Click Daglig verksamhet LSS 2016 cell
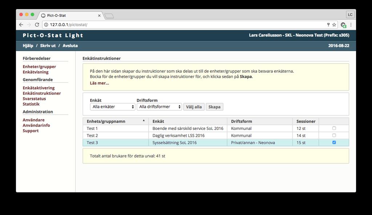Image resolution: width=372 pixels, height=215 pixels. coord(188,135)
